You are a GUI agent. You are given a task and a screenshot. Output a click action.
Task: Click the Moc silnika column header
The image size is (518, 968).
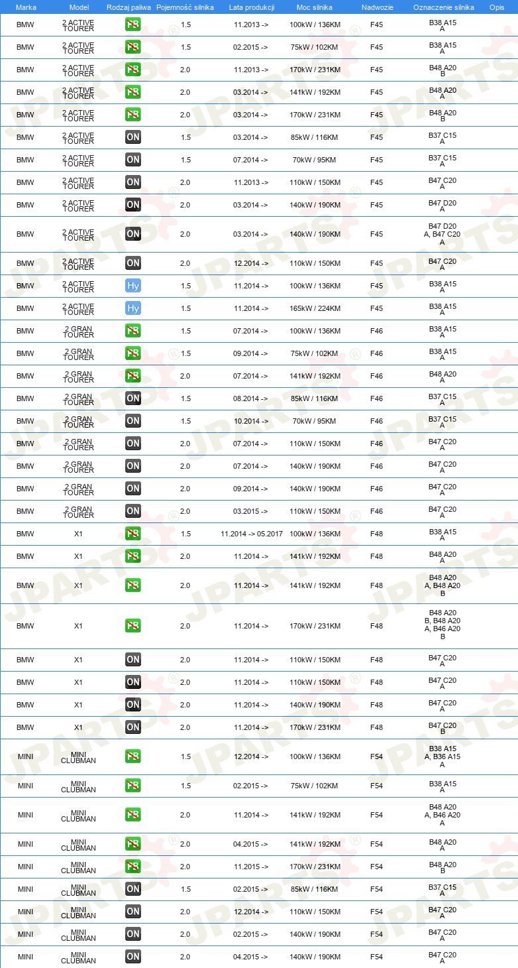pyautogui.click(x=315, y=7)
